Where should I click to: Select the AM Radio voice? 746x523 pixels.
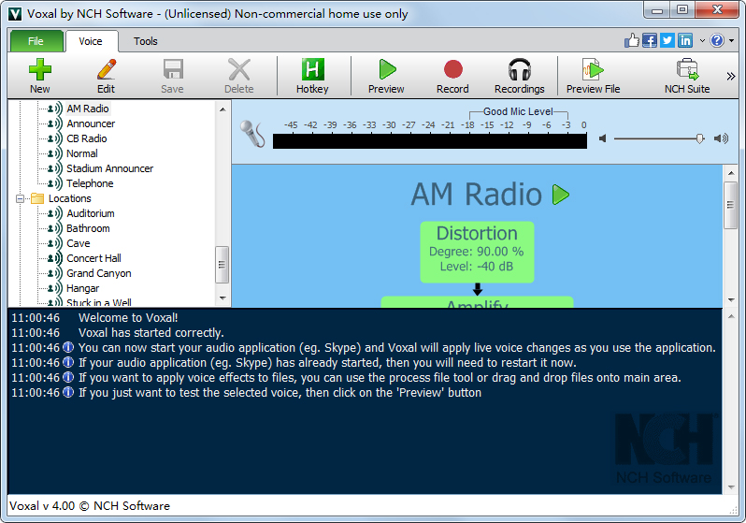(88, 109)
